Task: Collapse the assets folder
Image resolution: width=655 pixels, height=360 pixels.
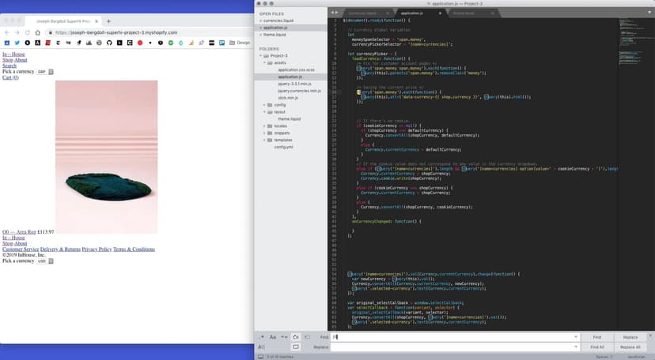Action: pyautogui.click(x=266, y=62)
